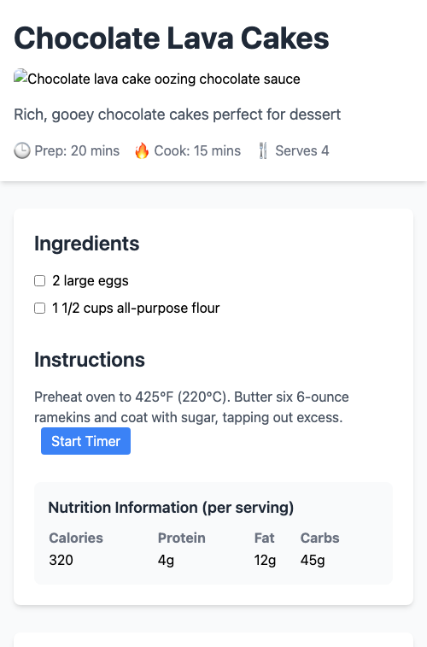Viewport: 427px width, 647px height.
Task: Click the Calories 320 value
Action: pos(61,561)
